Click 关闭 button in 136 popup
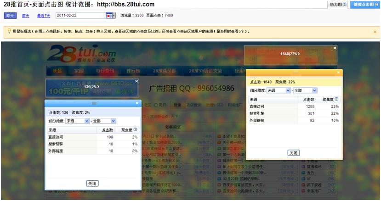381x201 pixels. click(92, 184)
